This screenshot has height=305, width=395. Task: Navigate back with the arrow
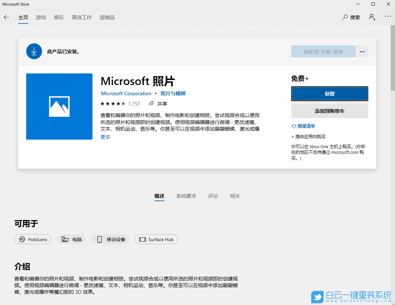(6, 17)
